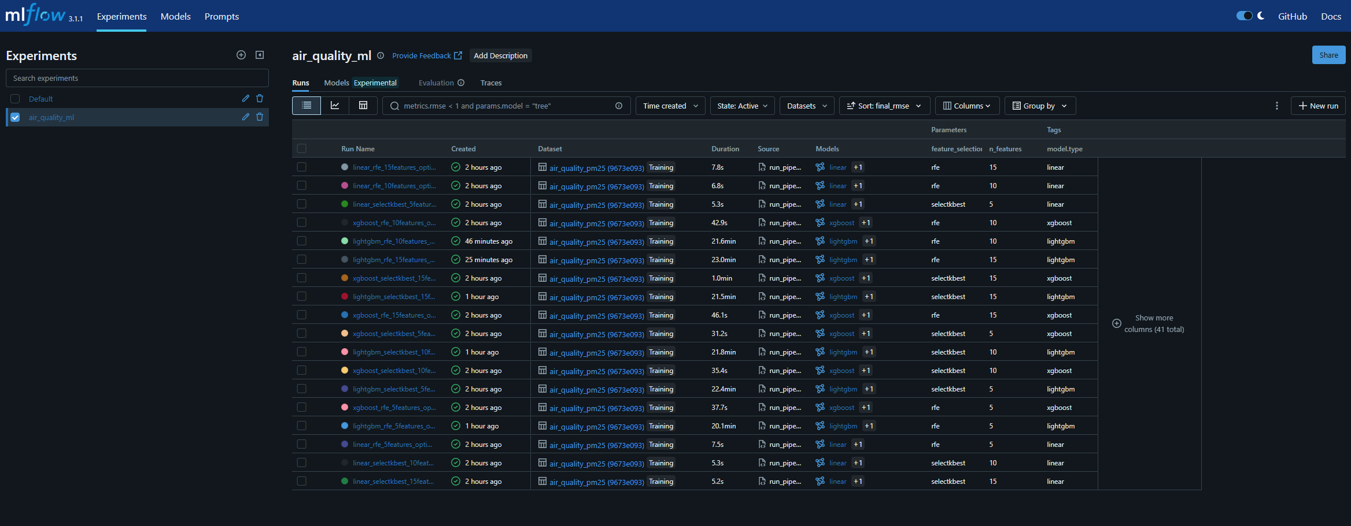Open the GitHub link
The width and height of the screenshot is (1351, 526).
tap(1293, 16)
